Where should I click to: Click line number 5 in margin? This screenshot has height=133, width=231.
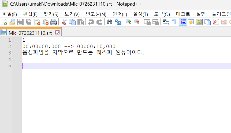(10, 66)
